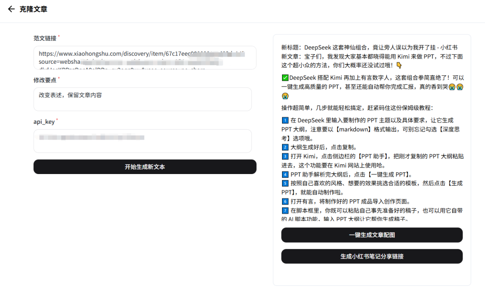Click into the 修改要点 text box
Screen dimensions: 485x292
click(143, 99)
